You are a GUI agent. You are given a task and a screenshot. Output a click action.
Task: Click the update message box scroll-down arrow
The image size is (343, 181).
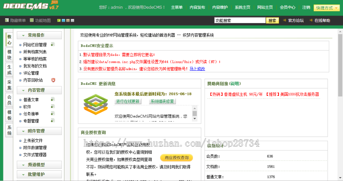pyautogui.click(x=195, y=119)
